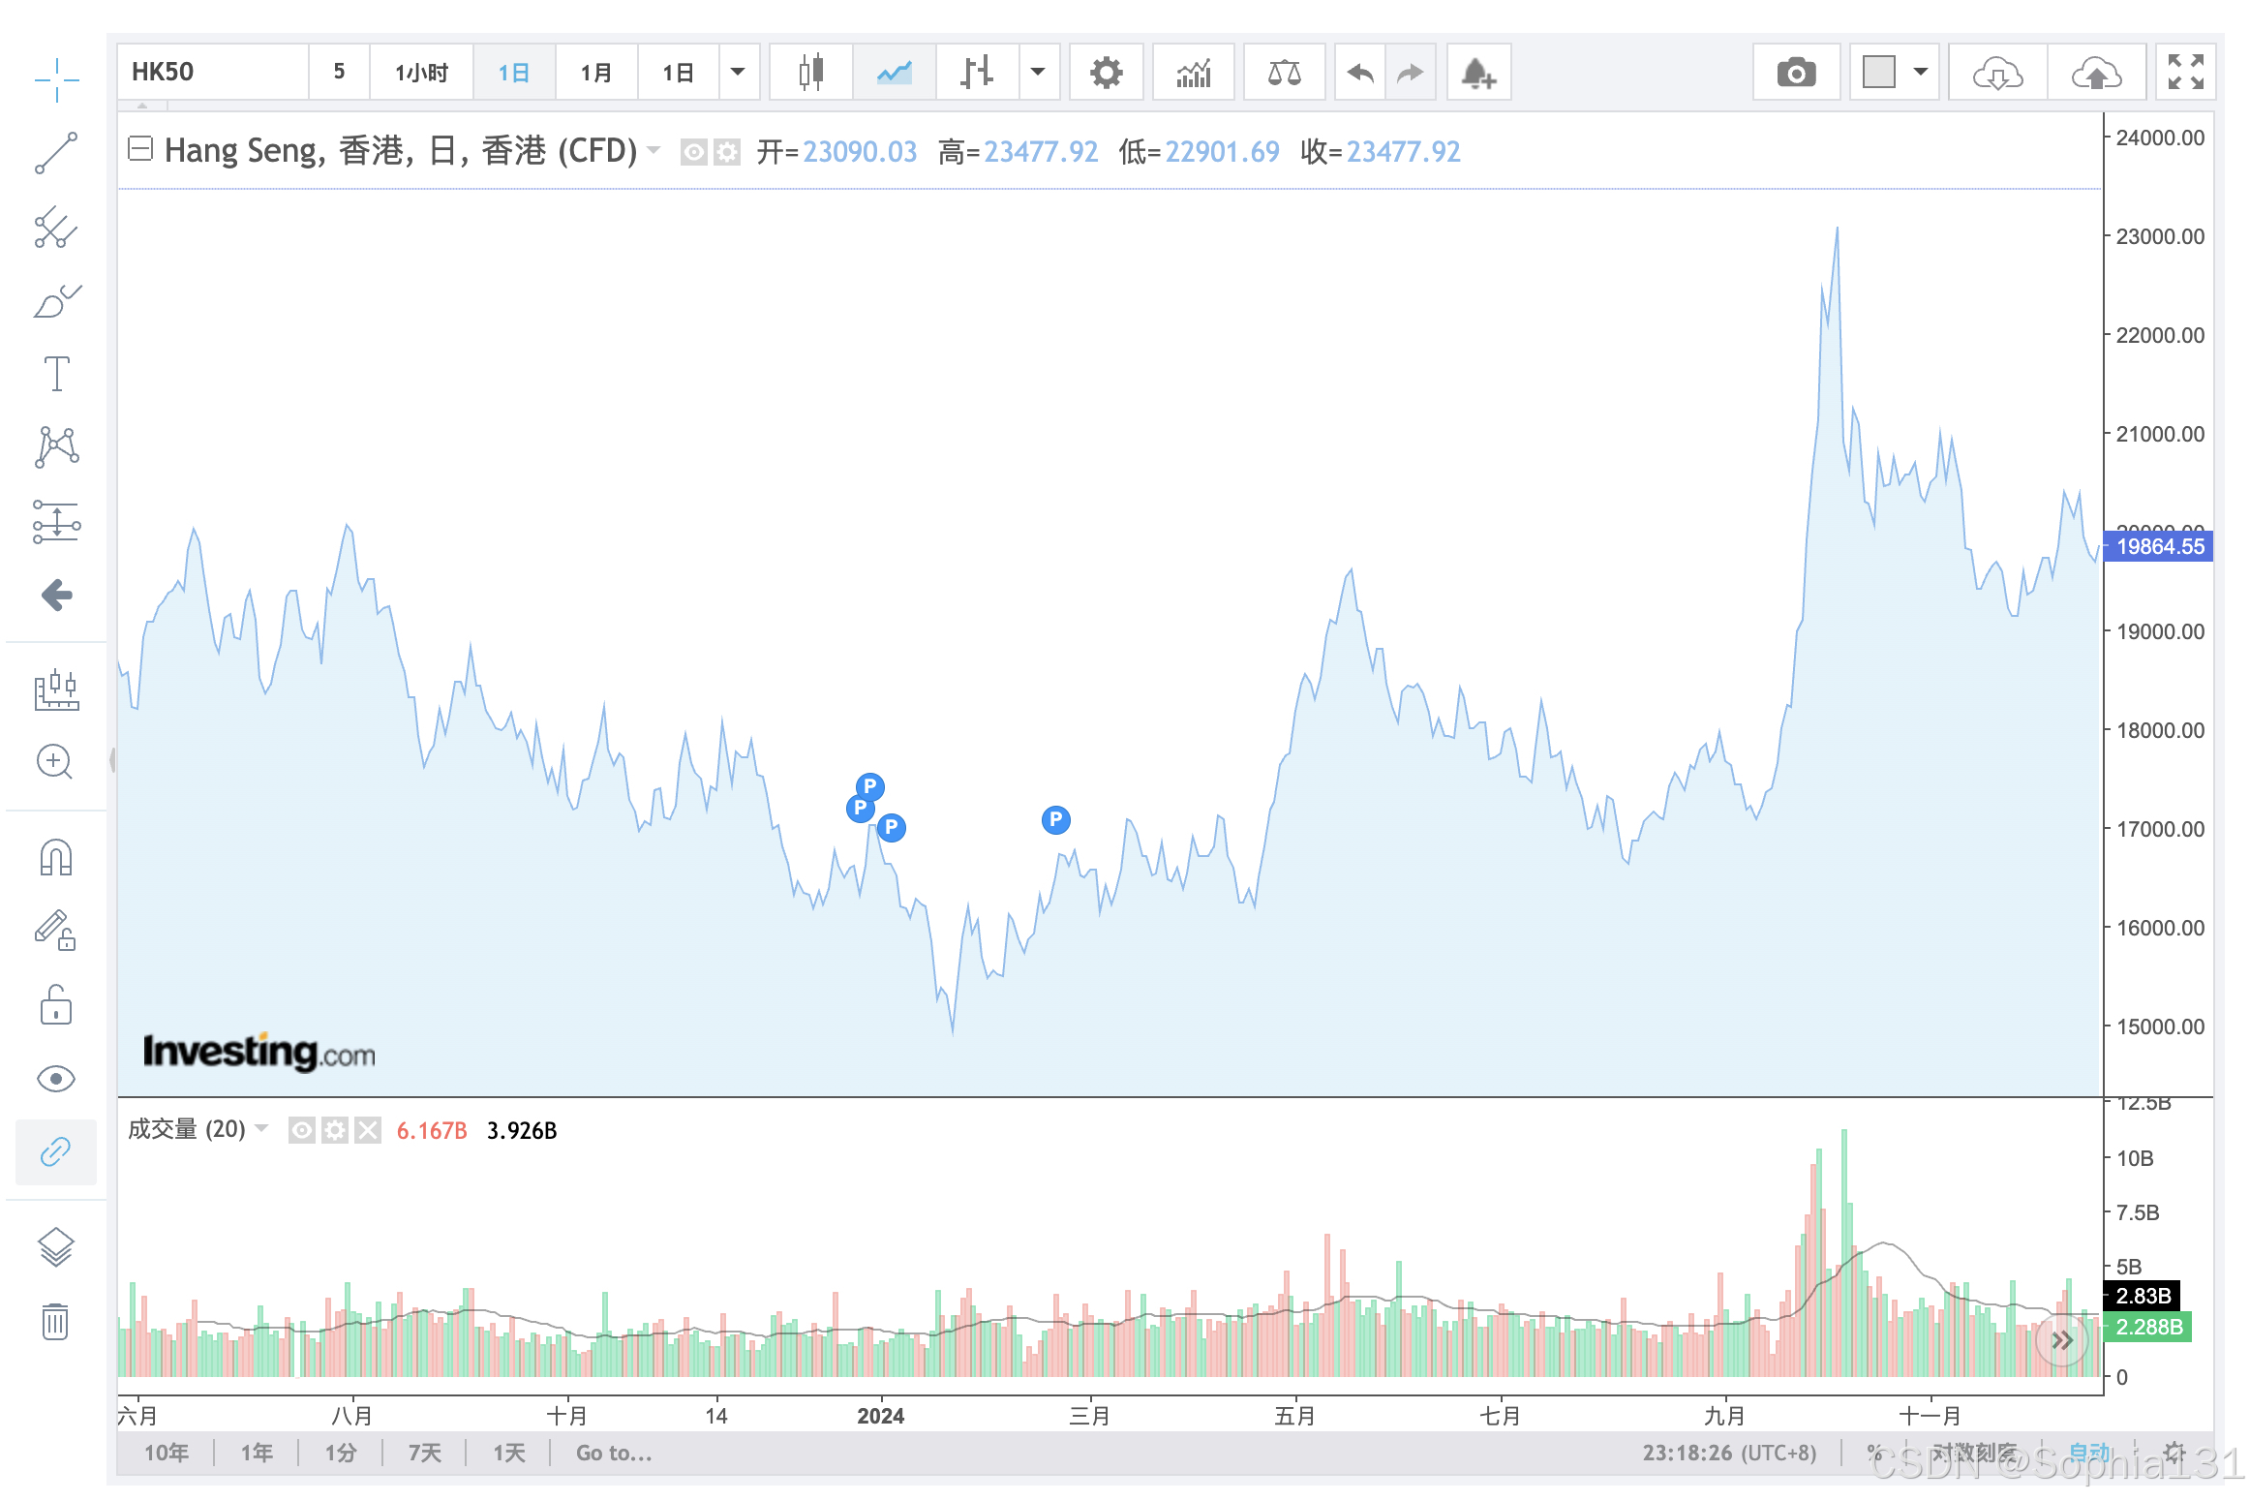Take a chart snapshot with camera icon
Image resolution: width=2250 pixels, height=1501 pixels.
pos(1796,73)
